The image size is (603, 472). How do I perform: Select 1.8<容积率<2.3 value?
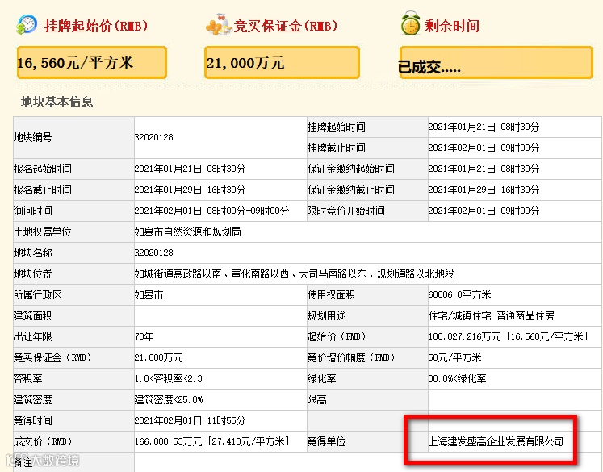click(x=169, y=378)
